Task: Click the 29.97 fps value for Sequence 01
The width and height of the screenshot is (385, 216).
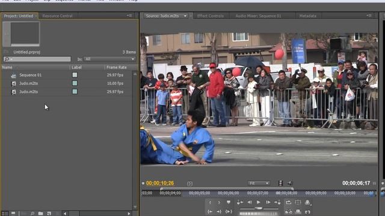Action: [x=115, y=75]
